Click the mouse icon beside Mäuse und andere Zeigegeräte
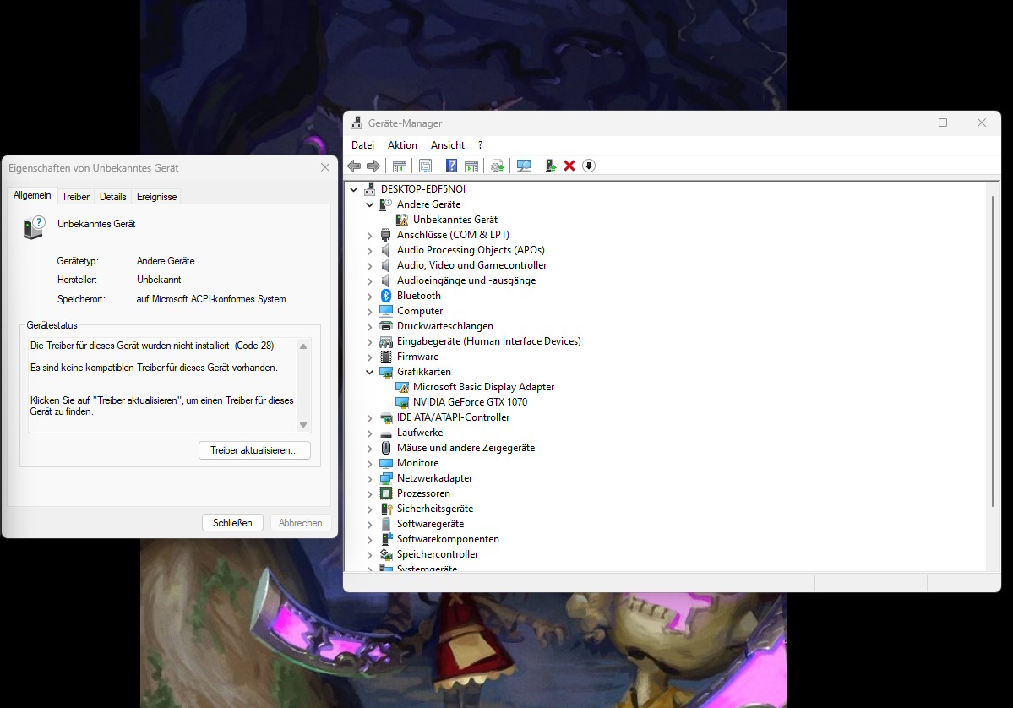Image resolution: width=1013 pixels, height=708 pixels. click(386, 448)
